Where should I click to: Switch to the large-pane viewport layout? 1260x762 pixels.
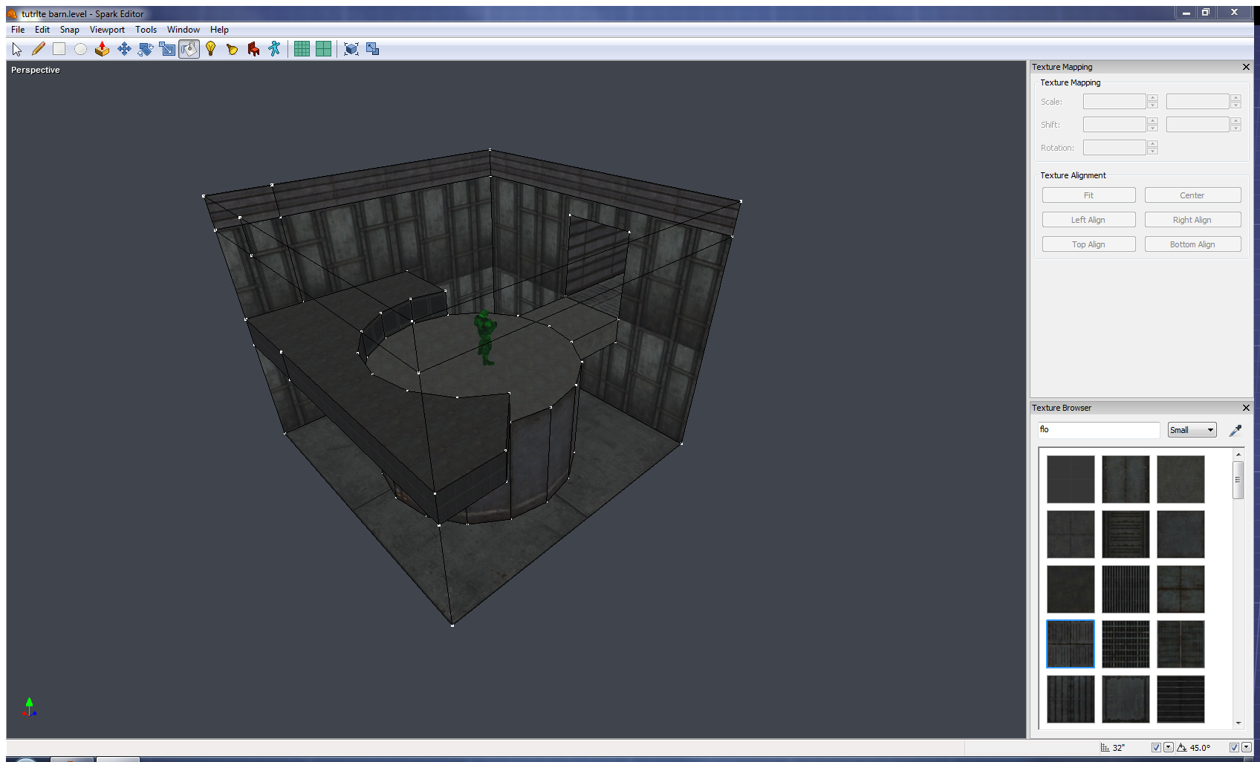click(x=323, y=49)
